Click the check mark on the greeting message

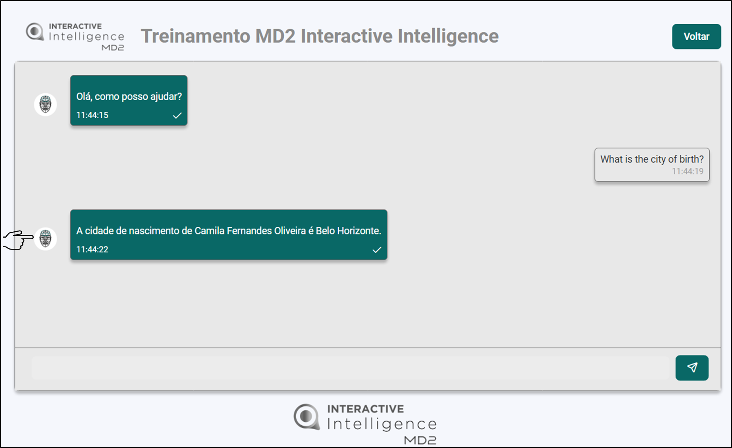(177, 115)
